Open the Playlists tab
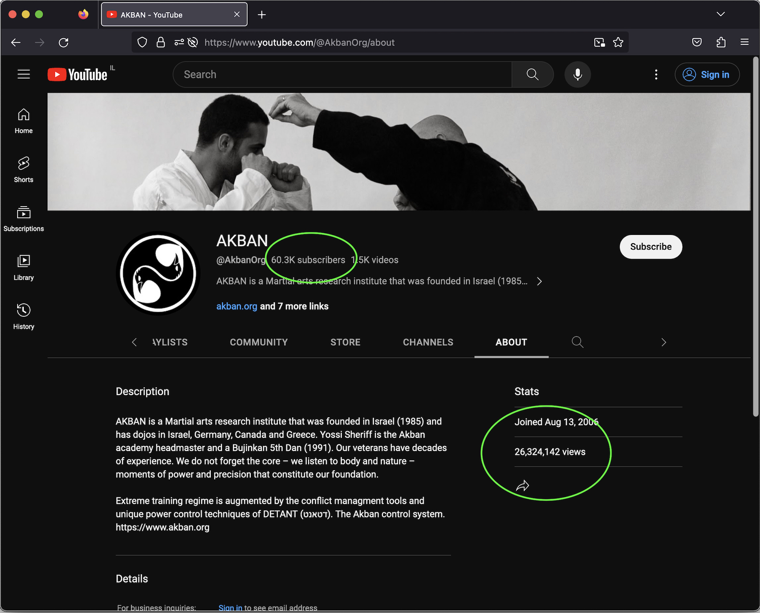This screenshot has width=760, height=613. tap(170, 342)
